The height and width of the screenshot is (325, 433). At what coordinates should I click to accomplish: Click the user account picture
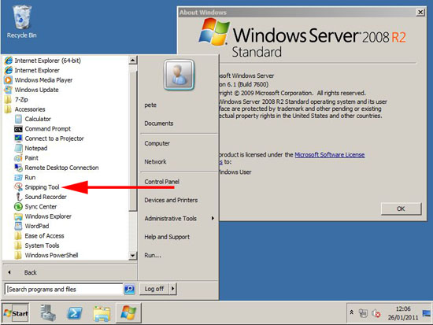pos(179,75)
